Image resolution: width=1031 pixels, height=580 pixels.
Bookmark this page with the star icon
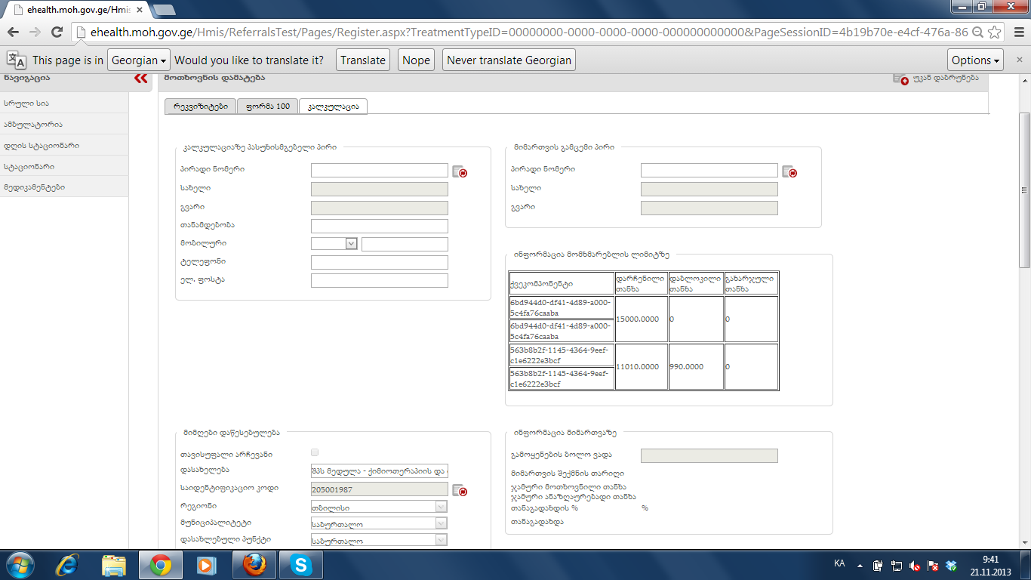click(995, 32)
